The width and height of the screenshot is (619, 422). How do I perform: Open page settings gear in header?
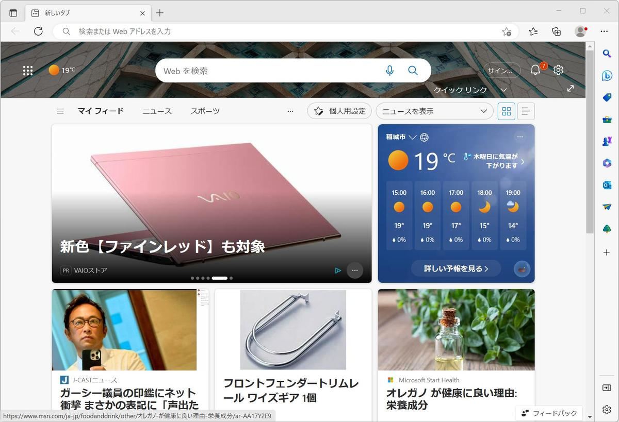click(x=559, y=70)
